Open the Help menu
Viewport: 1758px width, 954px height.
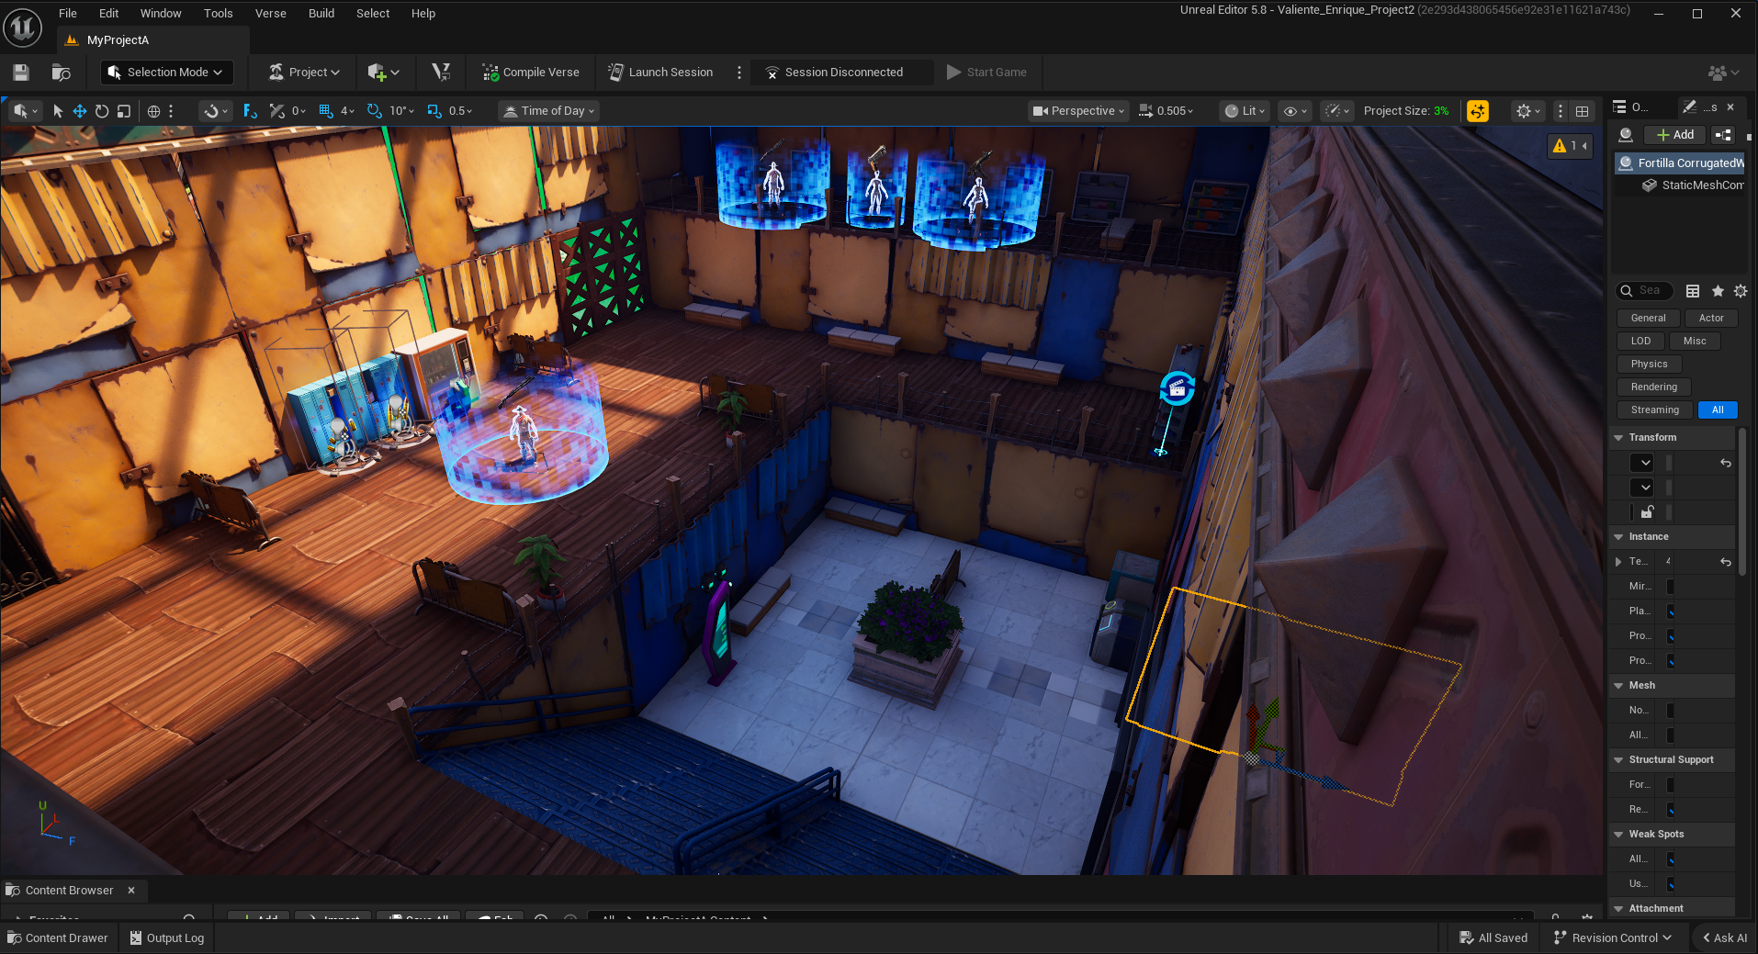click(423, 14)
